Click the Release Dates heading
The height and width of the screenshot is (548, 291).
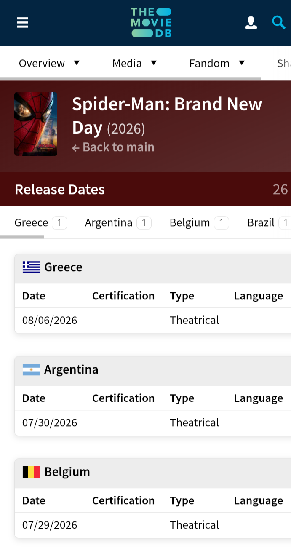coord(60,190)
